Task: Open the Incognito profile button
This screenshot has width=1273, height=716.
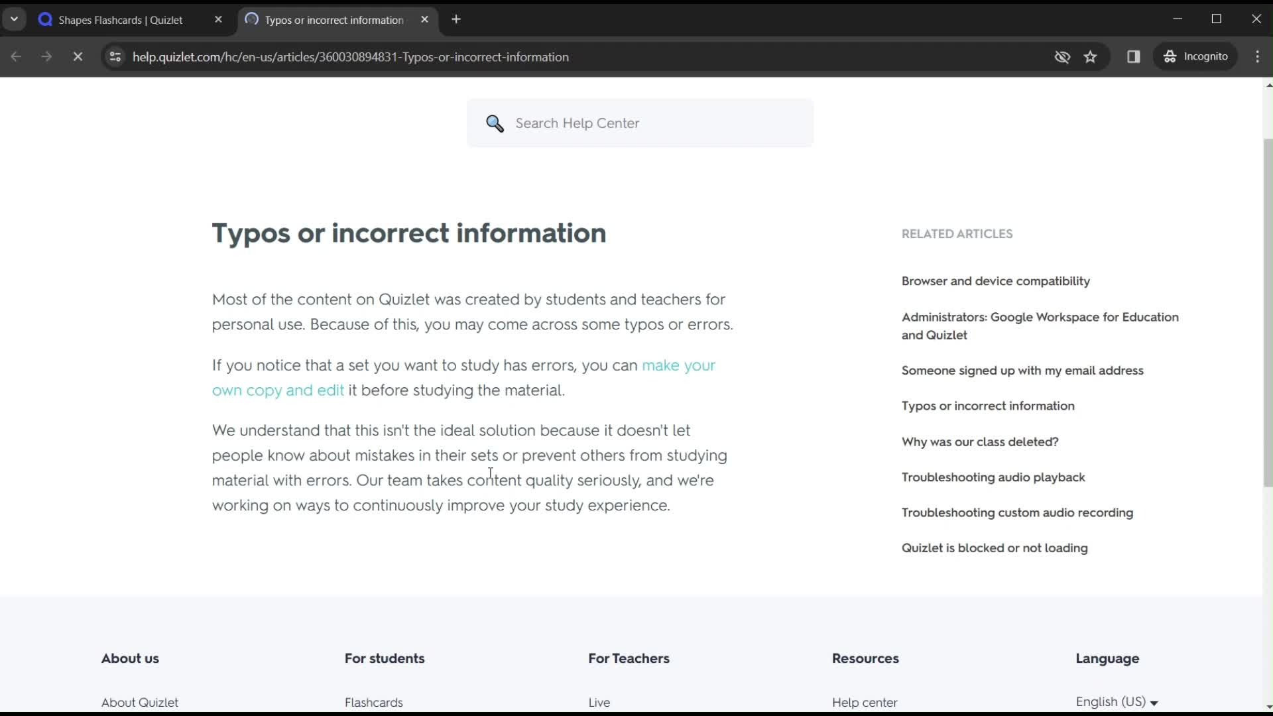Action: tap(1196, 57)
